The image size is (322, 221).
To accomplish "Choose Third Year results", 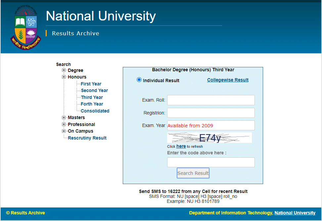I will (92, 97).
